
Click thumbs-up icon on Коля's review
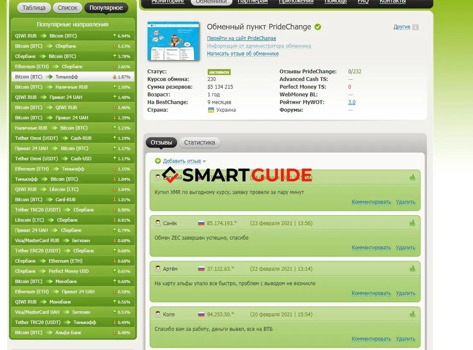pos(412,314)
